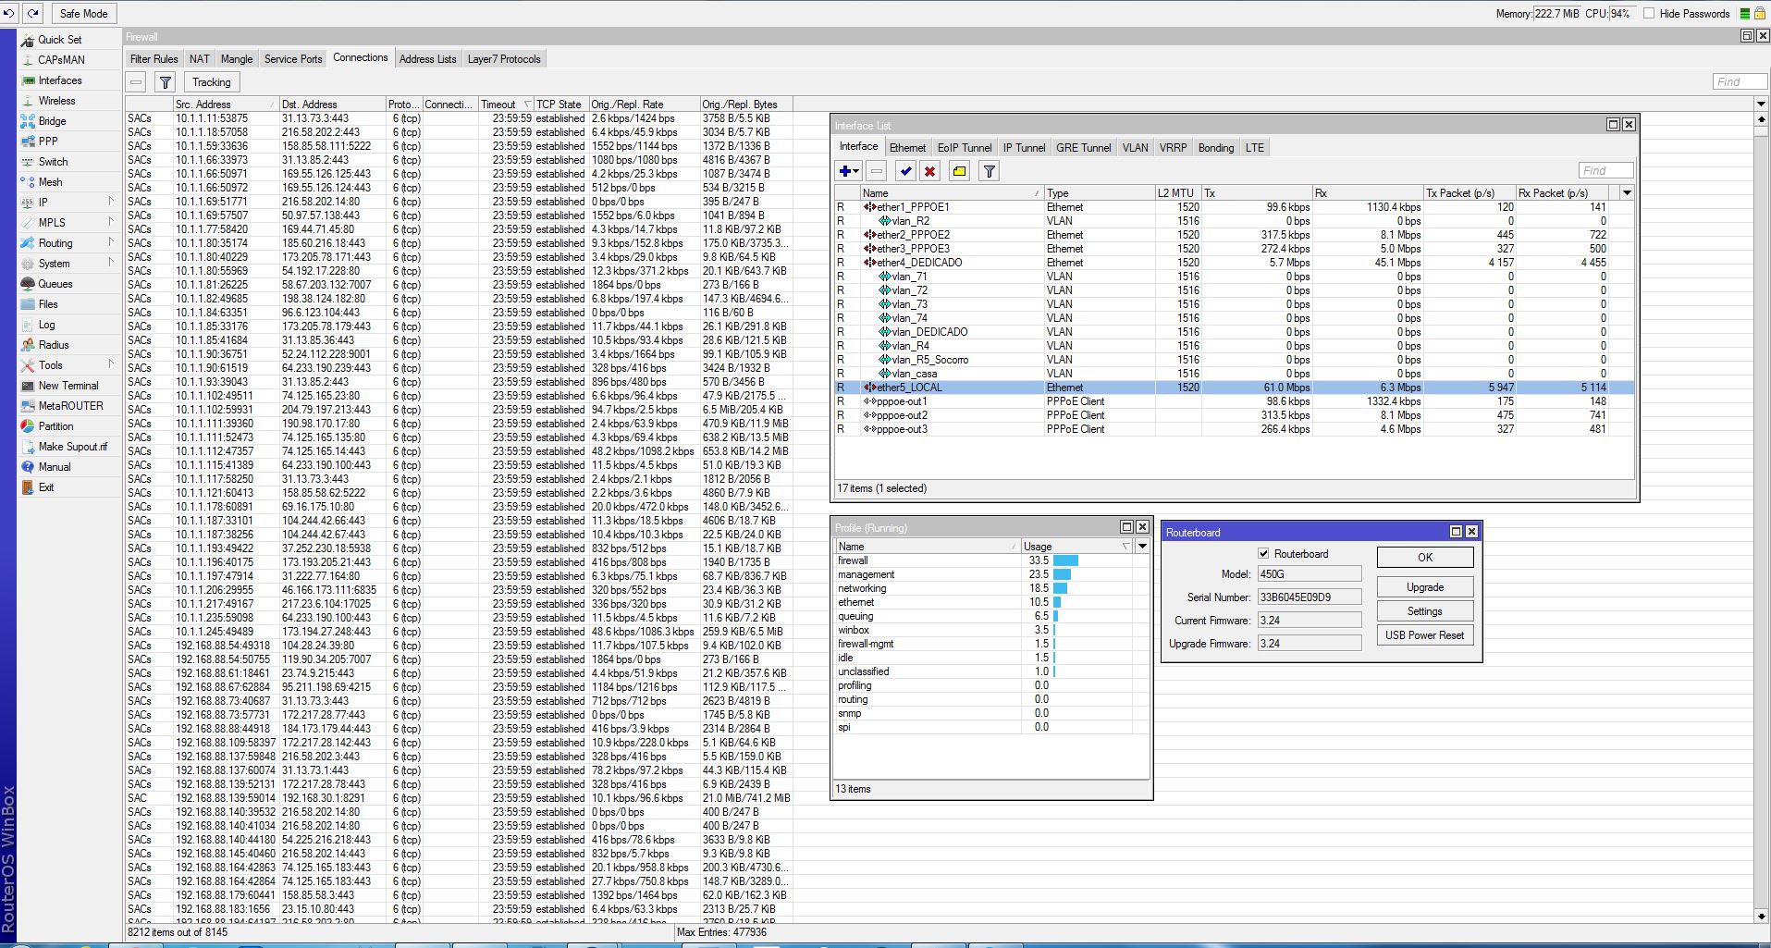This screenshot has width=1771, height=948.
Task: Enable the Hide Passwords checkbox
Action: click(1649, 13)
